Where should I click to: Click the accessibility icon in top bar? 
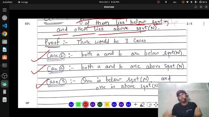[x=166, y=2]
